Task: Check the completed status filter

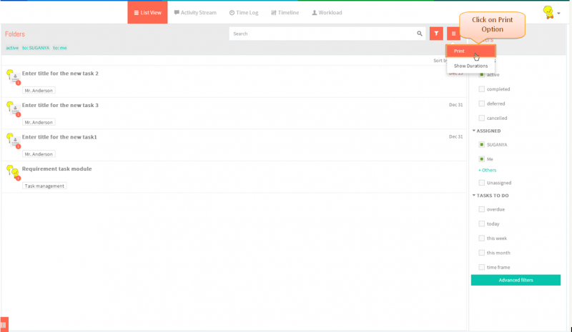Action: [481, 89]
